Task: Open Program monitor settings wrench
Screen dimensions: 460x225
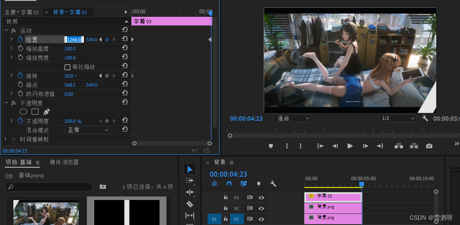Action: pos(425,118)
